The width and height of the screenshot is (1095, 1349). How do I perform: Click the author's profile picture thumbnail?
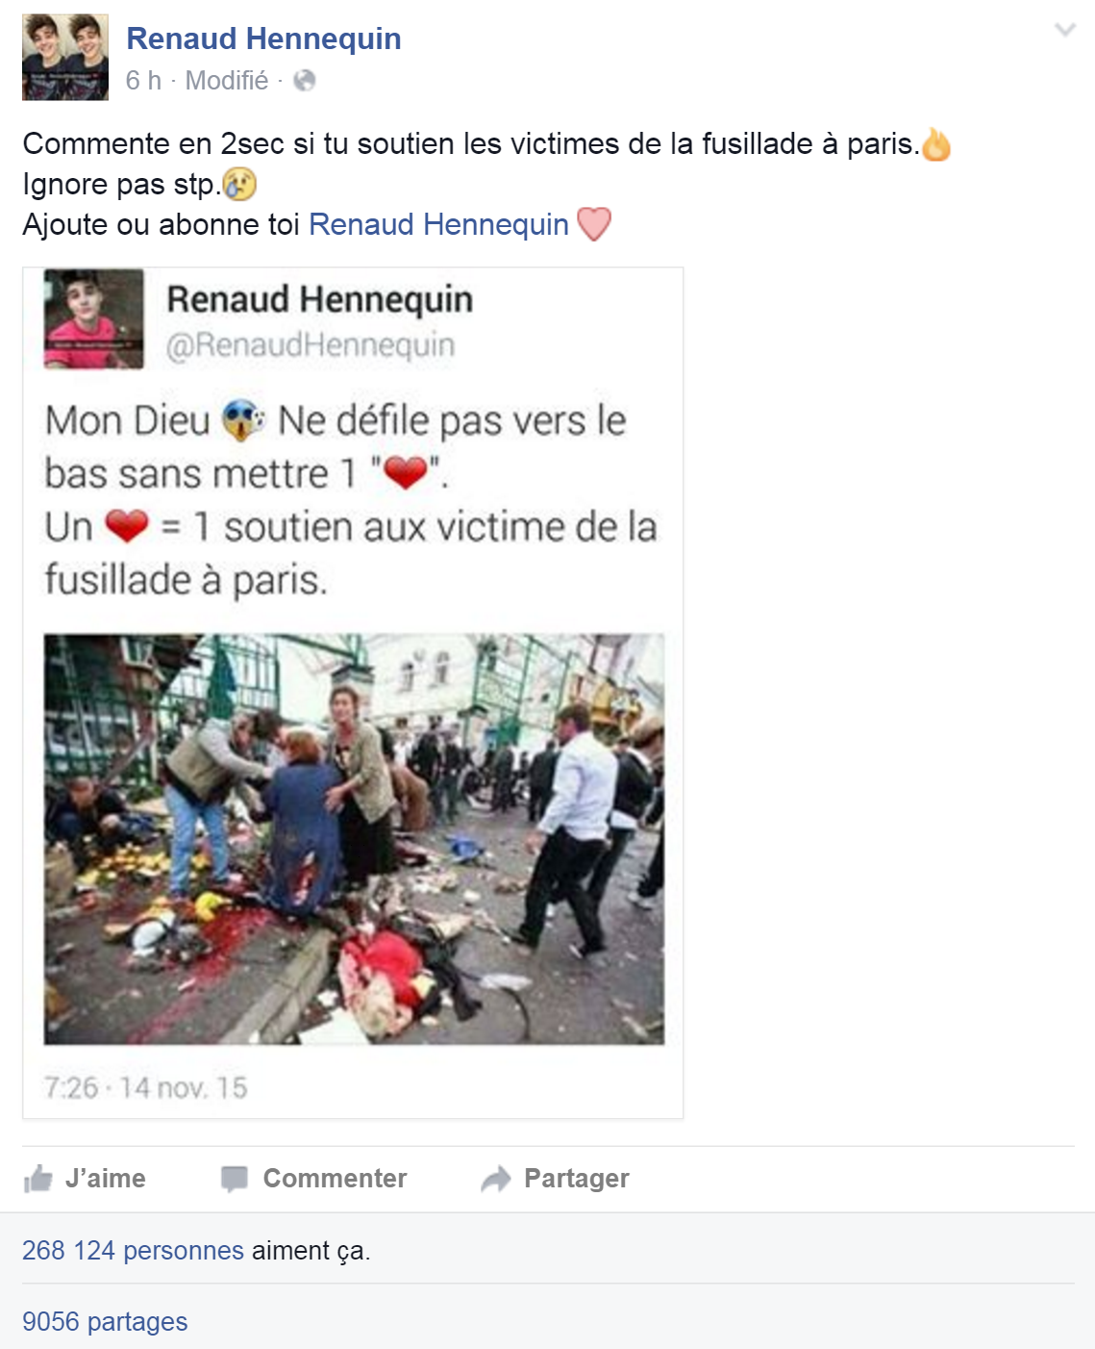[65, 58]
